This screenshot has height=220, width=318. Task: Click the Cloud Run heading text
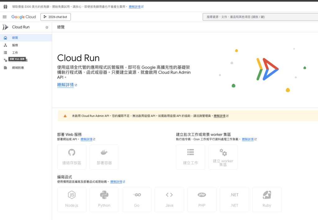point(78,58)
